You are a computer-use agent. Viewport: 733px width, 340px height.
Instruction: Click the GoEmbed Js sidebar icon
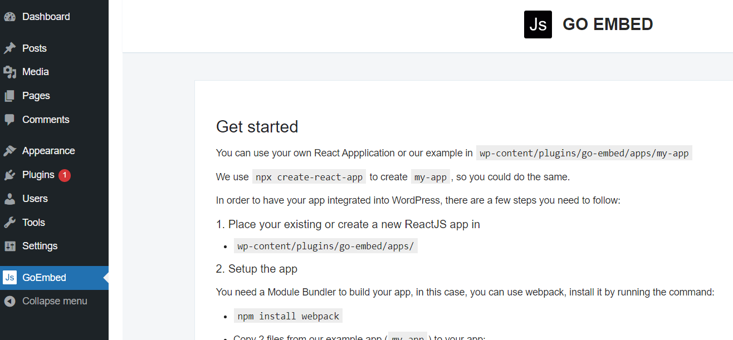(x=9, y=278)
